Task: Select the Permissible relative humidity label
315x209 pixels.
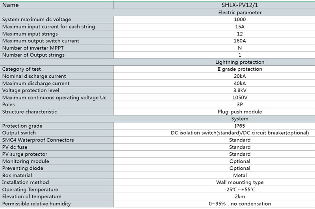Action: tap(37, 203)
